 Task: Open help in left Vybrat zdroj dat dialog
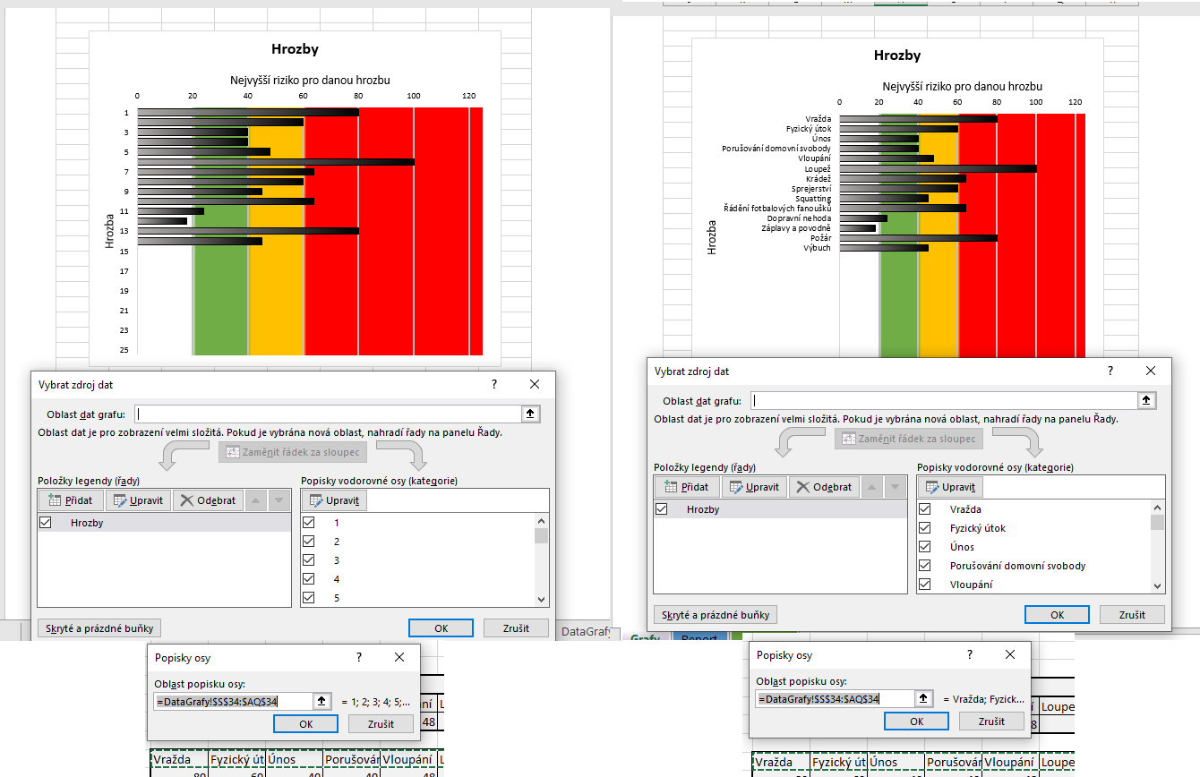(493, 384)
